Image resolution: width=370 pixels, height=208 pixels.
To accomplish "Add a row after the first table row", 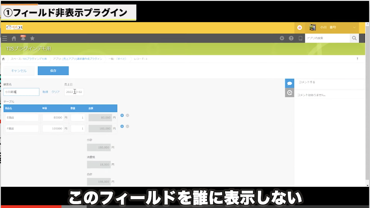I will (122, 116).
